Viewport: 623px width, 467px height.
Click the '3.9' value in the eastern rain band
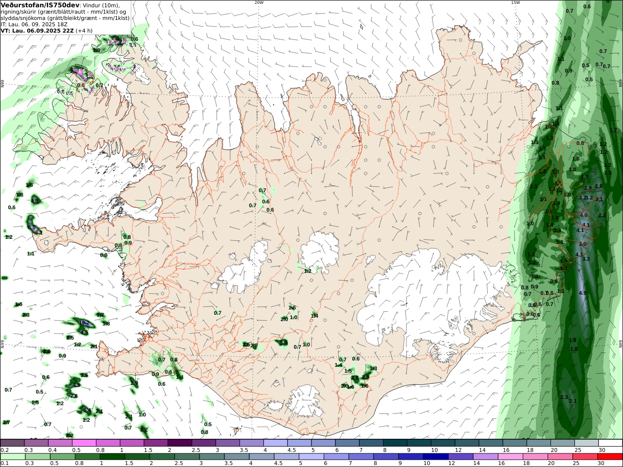pos(583,244)
